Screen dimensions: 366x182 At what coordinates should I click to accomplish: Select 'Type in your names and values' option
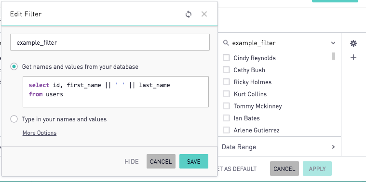coord(14,119)
